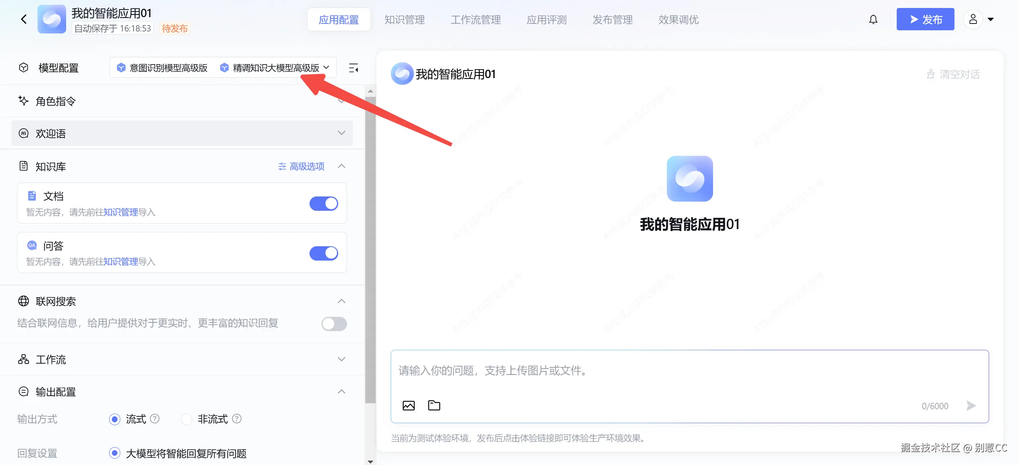Switch to the 知识管理 tab

pos(404,20)
